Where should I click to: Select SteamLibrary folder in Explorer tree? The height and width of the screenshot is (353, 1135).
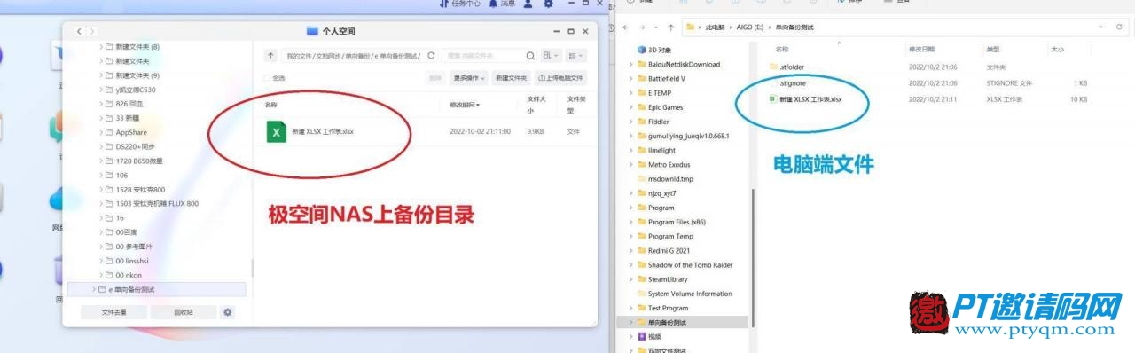pos(667,278)
